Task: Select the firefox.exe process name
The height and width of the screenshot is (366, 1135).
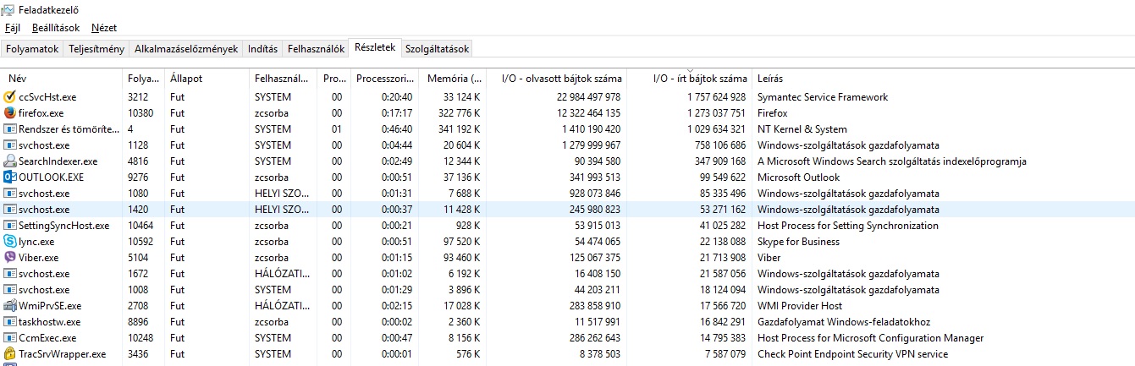Action: tap(41, 113)
